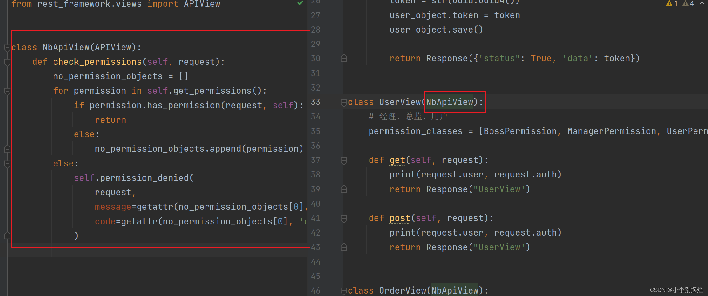
Task: Click code=getattr argument line
Action: point(201,221)
